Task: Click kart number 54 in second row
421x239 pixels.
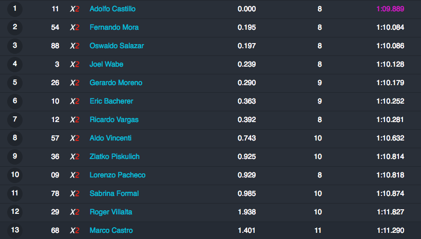Action: point(55,27)
